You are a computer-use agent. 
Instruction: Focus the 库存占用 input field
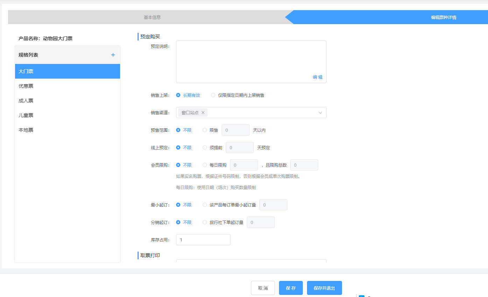point(203,240)
